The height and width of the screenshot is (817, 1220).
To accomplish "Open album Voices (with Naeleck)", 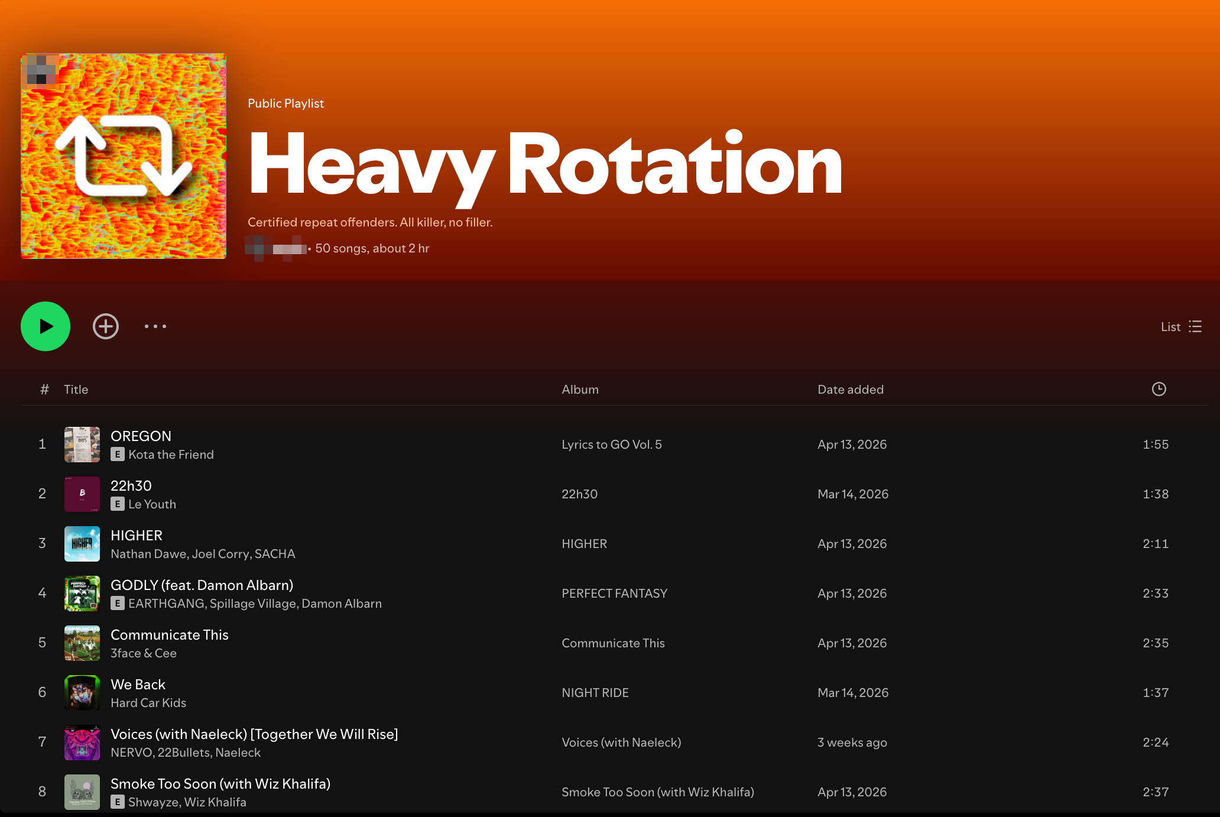I will tap(621, 743).
